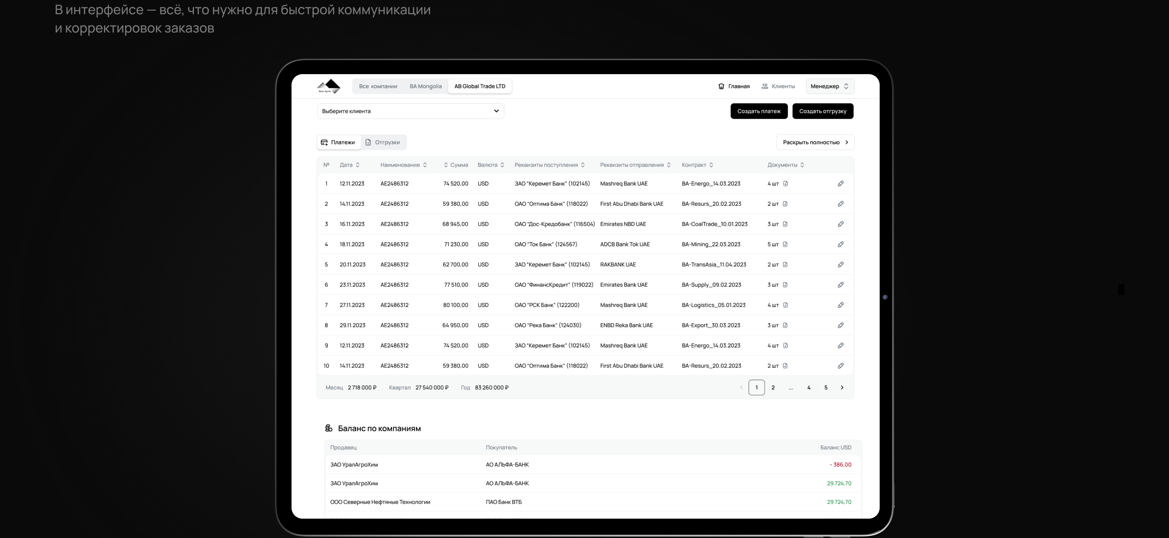Select the 'Все компании' tab
1169x538 pixels.
(378, 86)
